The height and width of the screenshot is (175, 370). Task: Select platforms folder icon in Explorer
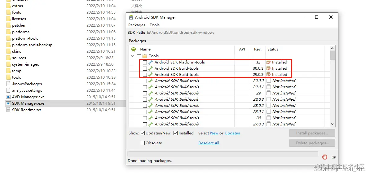[x=8, y=32]
